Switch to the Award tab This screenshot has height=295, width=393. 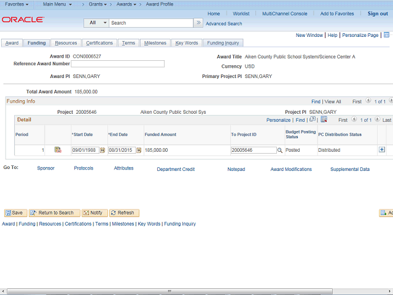click(12, 43)
